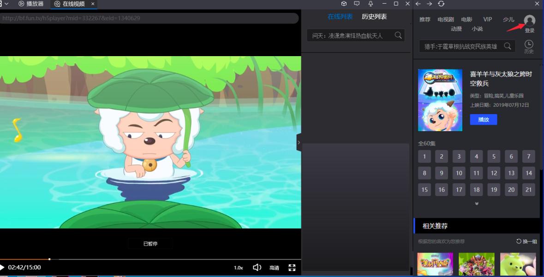Close the 在线视频 tab
Image resolution: width=544 pixels, height=277 pixels.
[x=93, y=4]
